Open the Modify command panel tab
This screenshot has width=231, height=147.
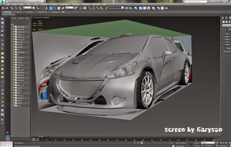[x=227, y=18]
